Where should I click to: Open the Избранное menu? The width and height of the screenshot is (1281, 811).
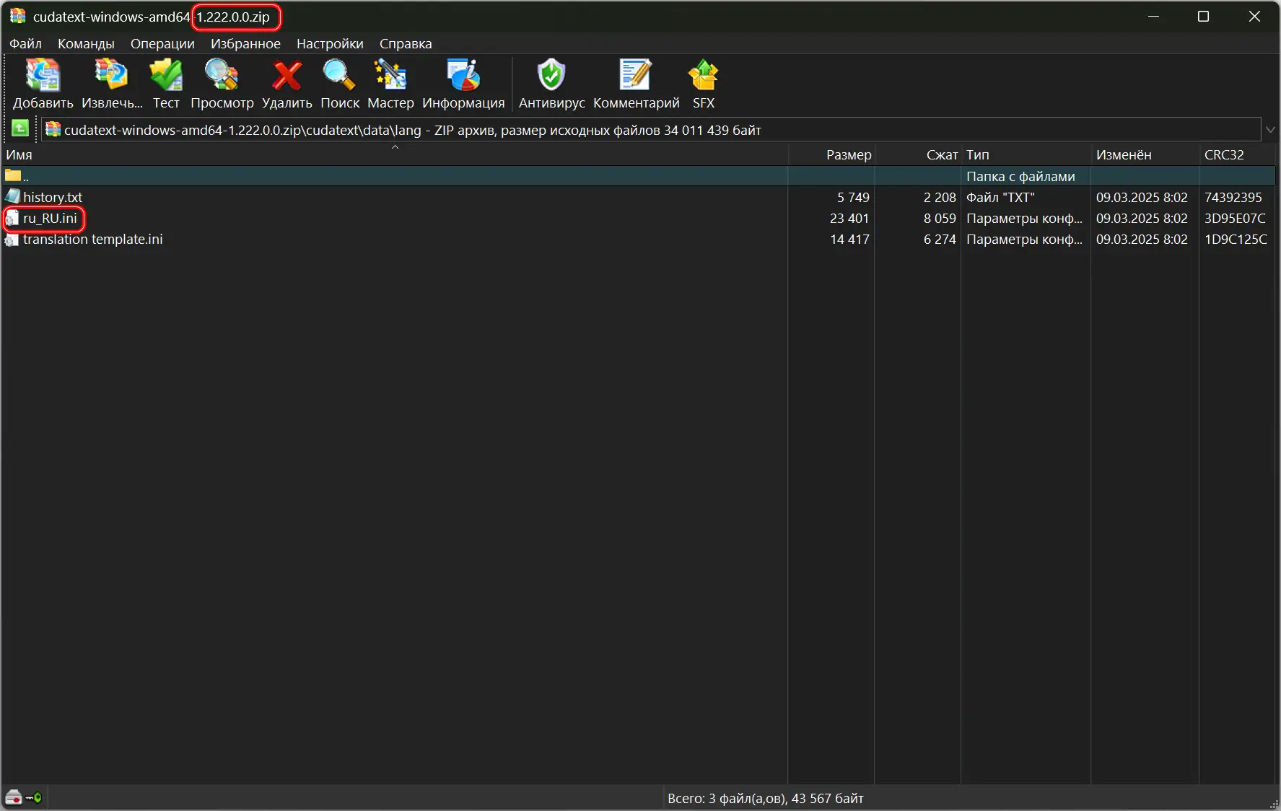(245, 44)
